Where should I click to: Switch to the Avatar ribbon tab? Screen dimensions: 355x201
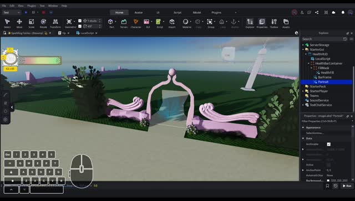coord(139,12)
